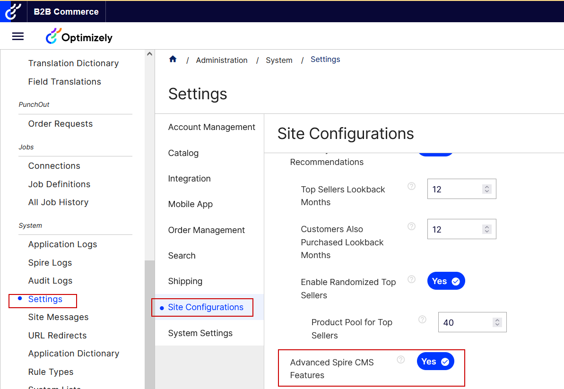Image resolution: width=564 pixels, height=389 pixels.
Task: Increase Customers Also Purchased Lookback Months
Action: click(486, 226)
